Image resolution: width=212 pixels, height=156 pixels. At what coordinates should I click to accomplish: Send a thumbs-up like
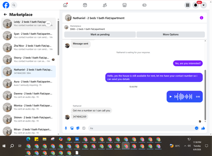(x=203, y=128)
